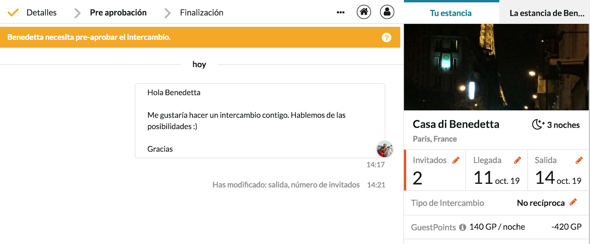Viewport: 590px width, 244px height.
Task: Open the Casa di Benedetta listing photo
Action: pos(496,67)
